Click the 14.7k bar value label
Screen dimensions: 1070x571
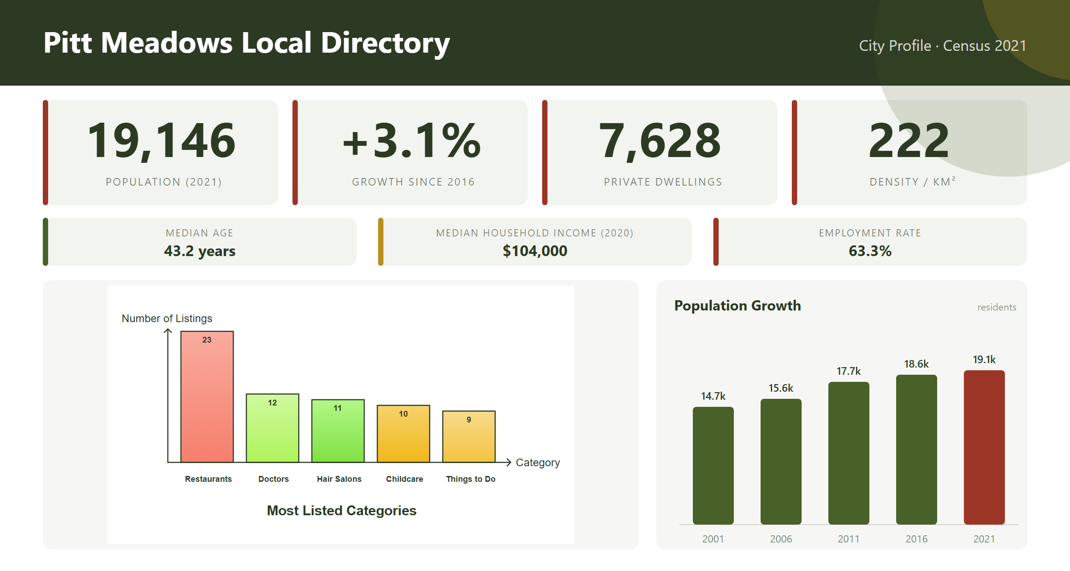(x=713, y=396)
